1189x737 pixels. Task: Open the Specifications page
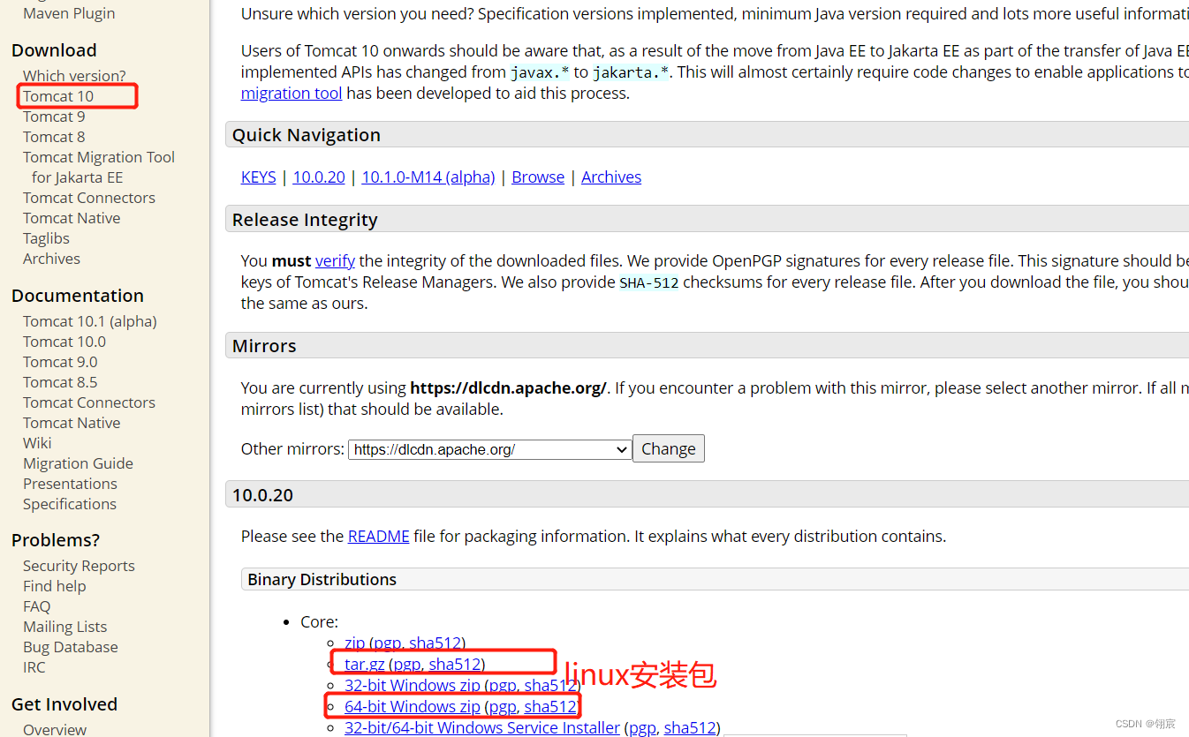70,504
